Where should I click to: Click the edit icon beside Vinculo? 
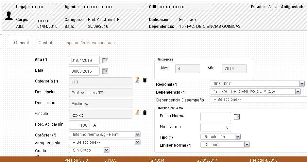pos(137,112)
